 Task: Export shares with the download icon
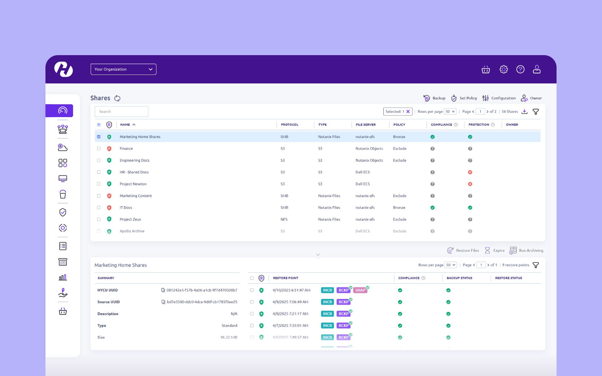(x=524, y=112)
